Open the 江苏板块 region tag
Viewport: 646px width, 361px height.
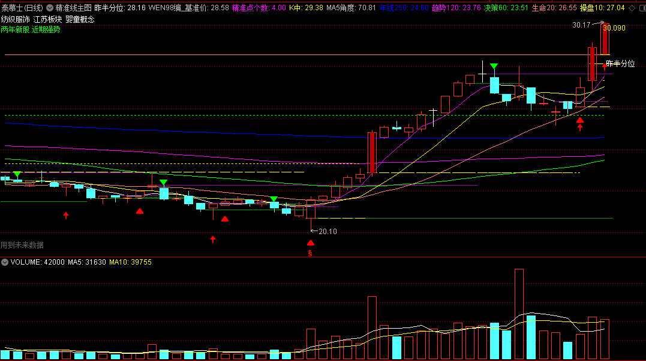tap(47, 19)
